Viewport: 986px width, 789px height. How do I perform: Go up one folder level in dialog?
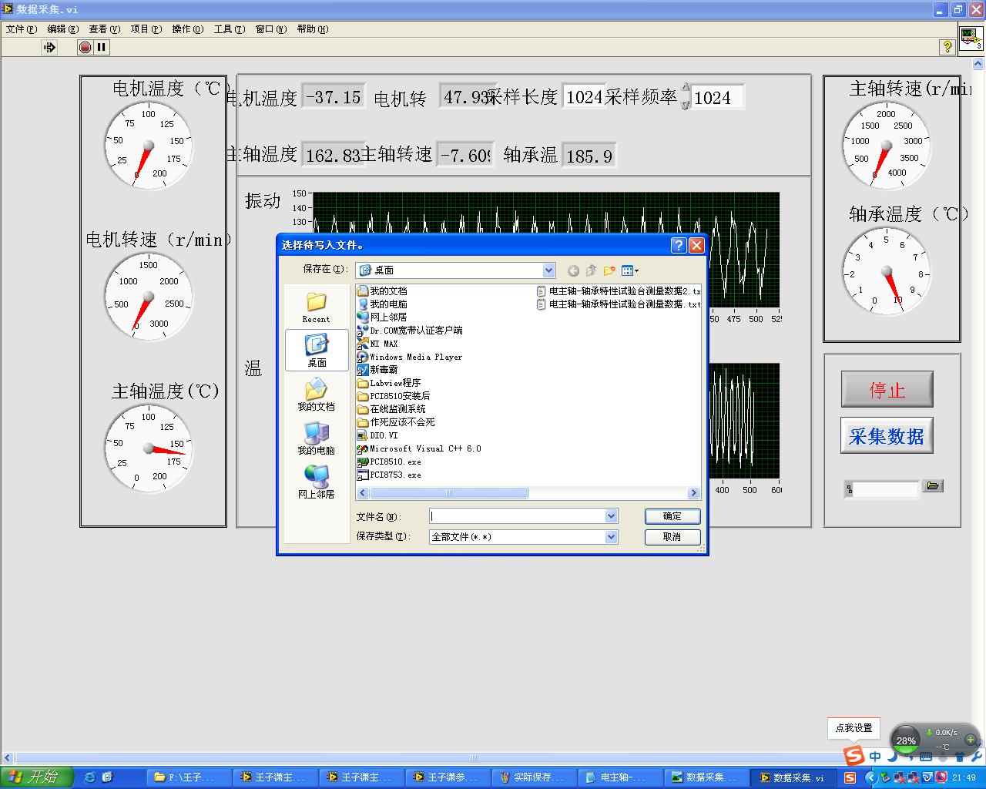[592, 270]
